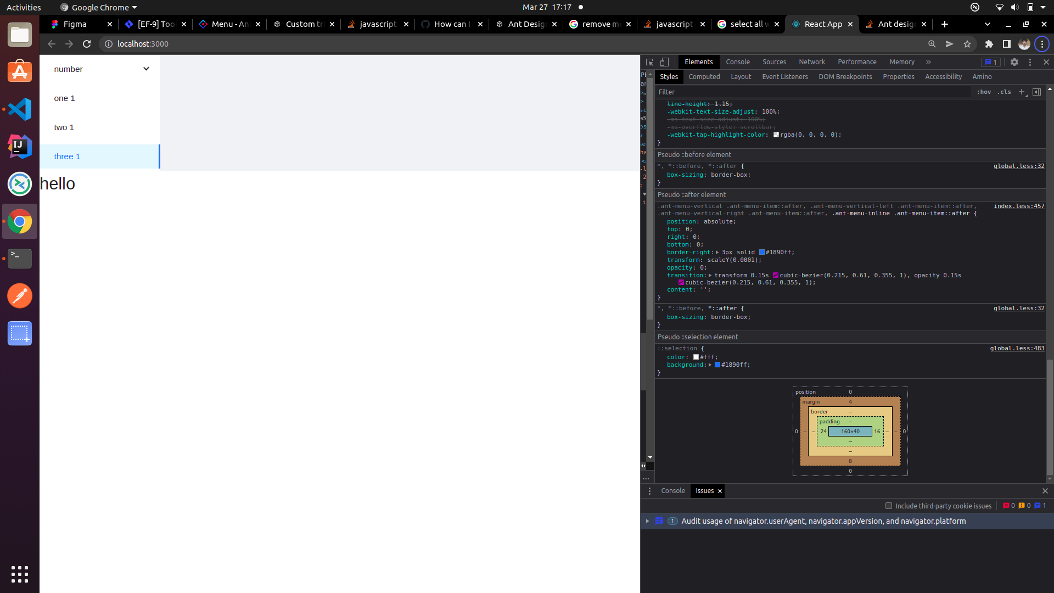1054x593 pixels.
Task: Toggle the :hov element state button
Action: (x=984, y=92)
